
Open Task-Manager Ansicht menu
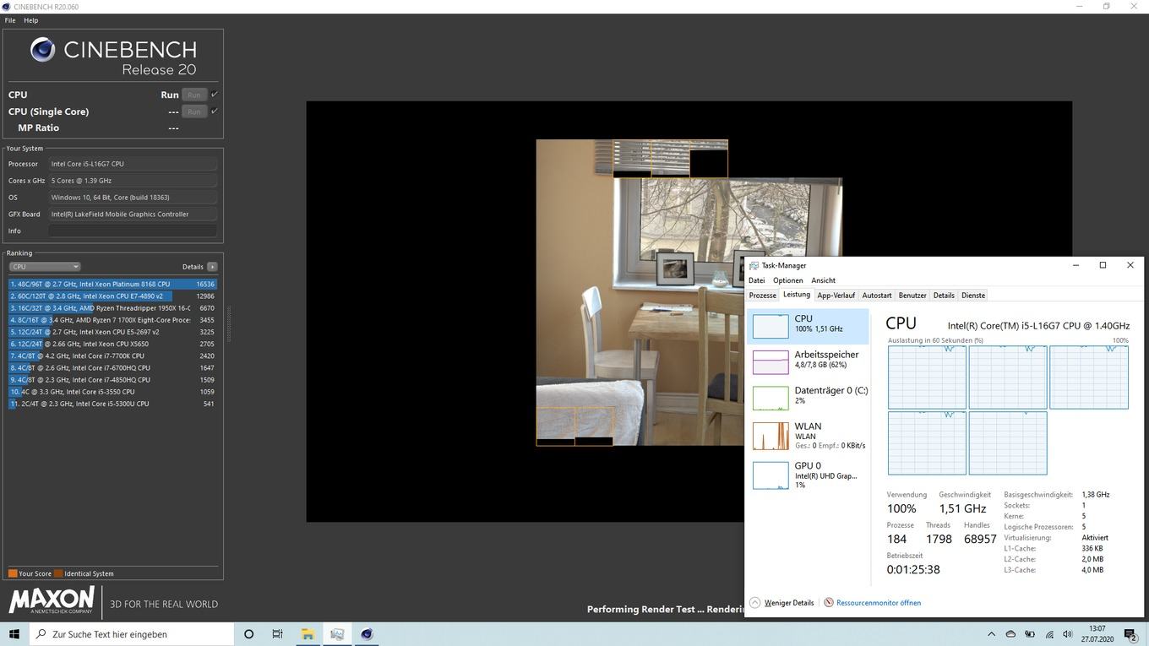coord(823,280)
